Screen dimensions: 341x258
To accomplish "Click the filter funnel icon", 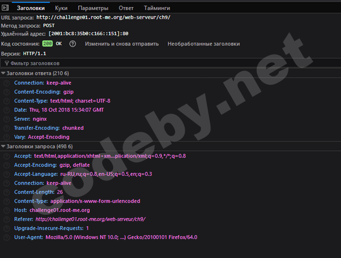I will tap(7, 63).
